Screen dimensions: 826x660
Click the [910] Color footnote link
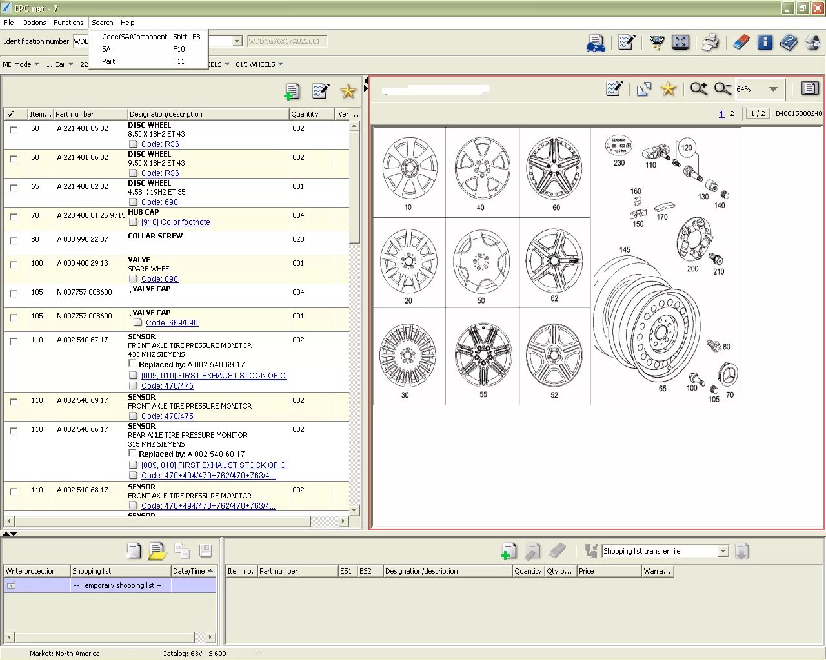point(176,222)
